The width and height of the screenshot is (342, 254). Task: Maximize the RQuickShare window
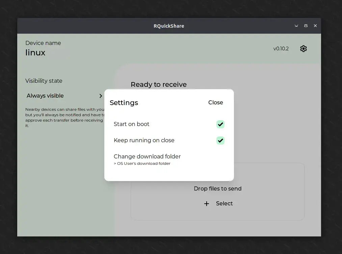[306, 26]
